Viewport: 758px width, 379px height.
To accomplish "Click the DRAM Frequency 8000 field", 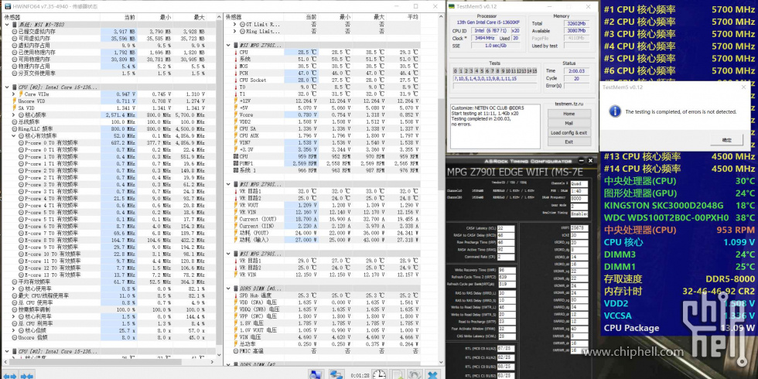I will (x=579, y=199).
